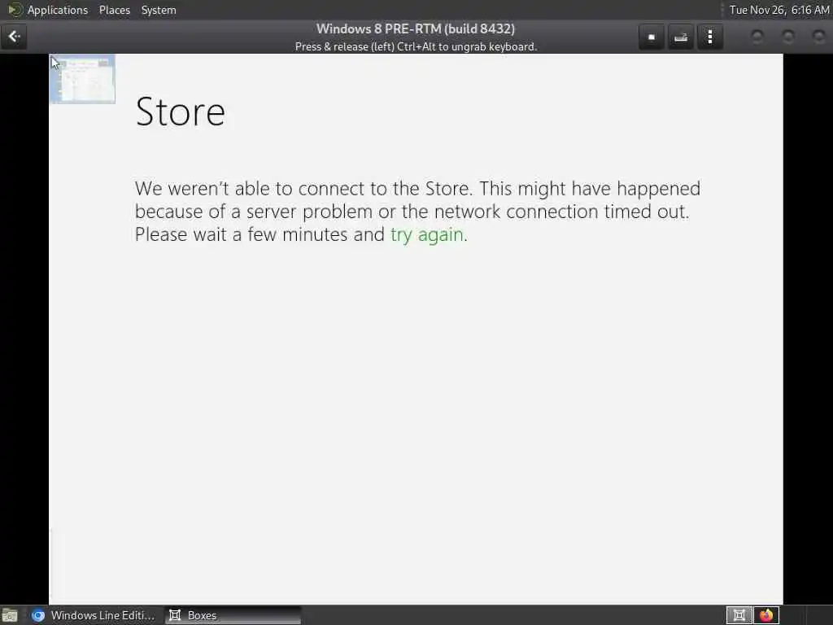
Task: Select the Boxes taskbar window button
Action: 233,615
